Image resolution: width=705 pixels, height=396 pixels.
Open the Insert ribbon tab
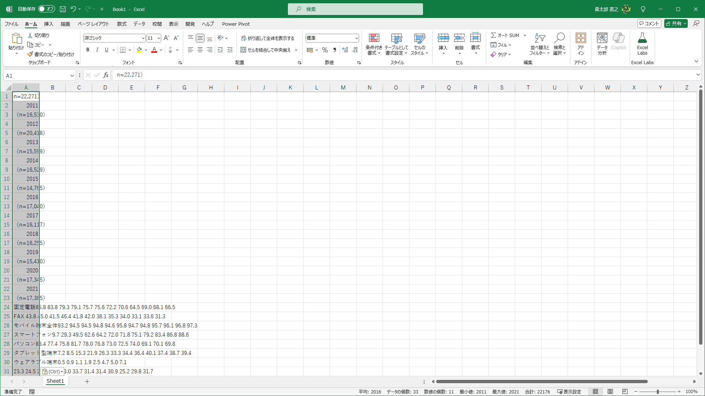(48, 24)
